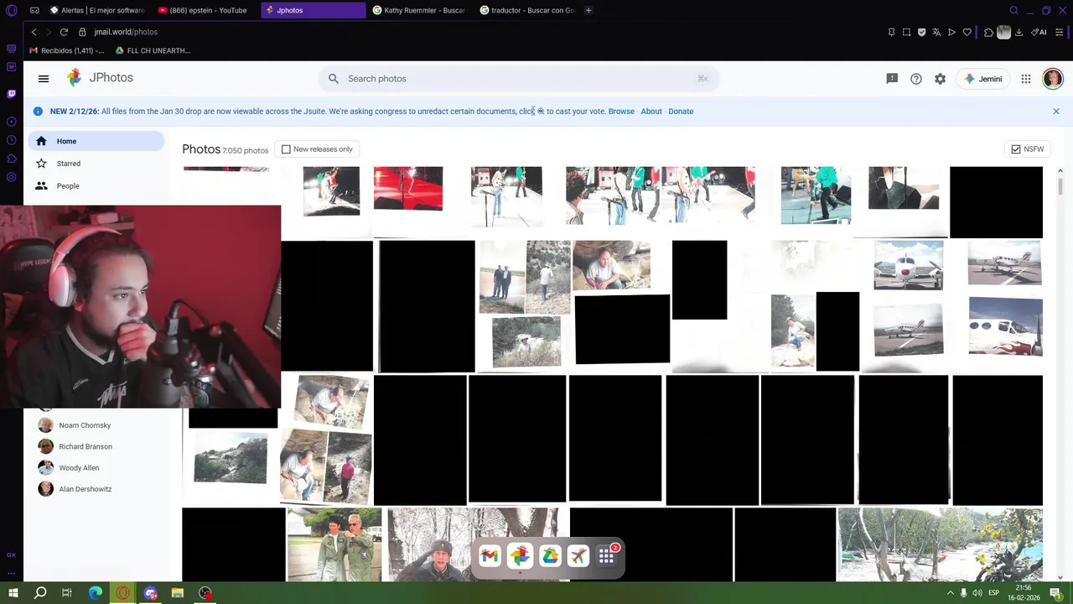
Task: Open the apps grid launcher
Action: (x=1026, y=79)
